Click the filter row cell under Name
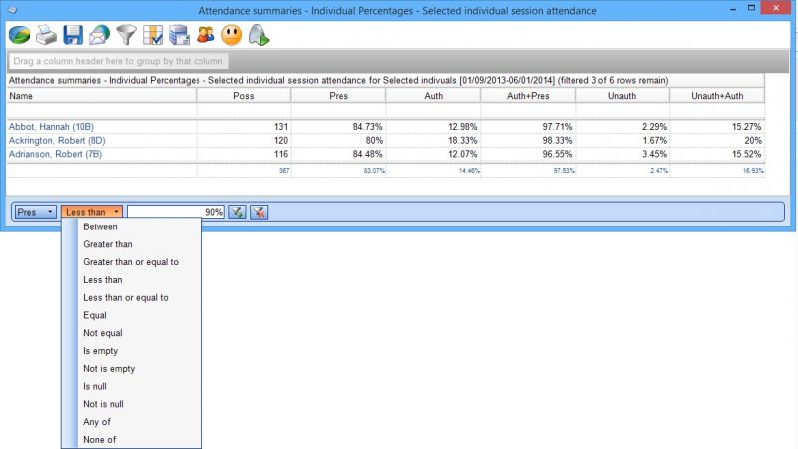This screenshot has height=449, width=798. point(102,111)
